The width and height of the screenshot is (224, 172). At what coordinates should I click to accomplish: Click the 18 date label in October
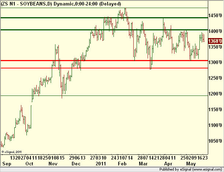(40, 158)
